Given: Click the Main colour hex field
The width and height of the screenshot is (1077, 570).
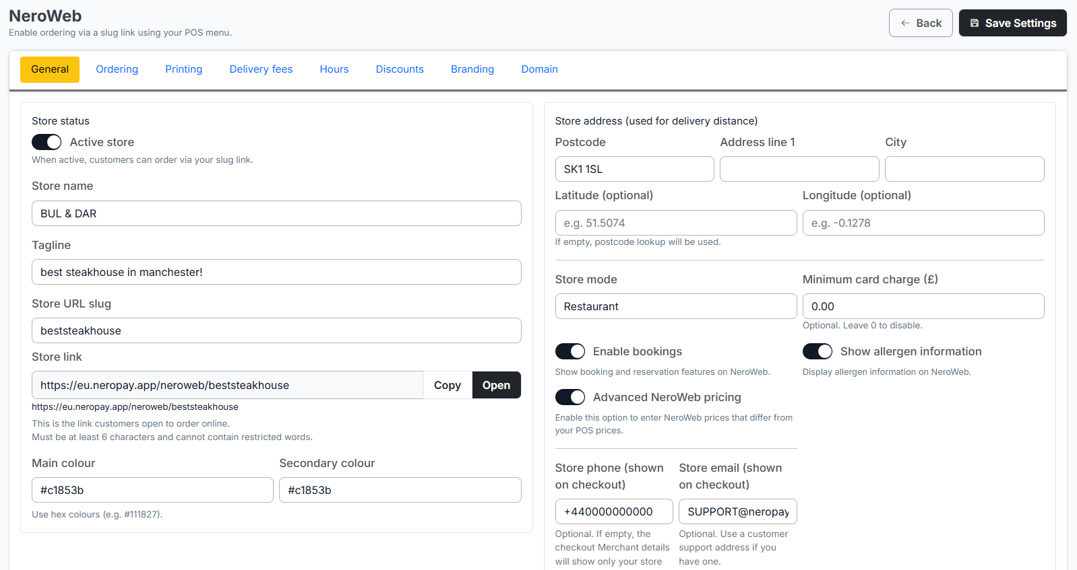Looking at the screenshot, I should pyautogui.click(x=152, y=490).
